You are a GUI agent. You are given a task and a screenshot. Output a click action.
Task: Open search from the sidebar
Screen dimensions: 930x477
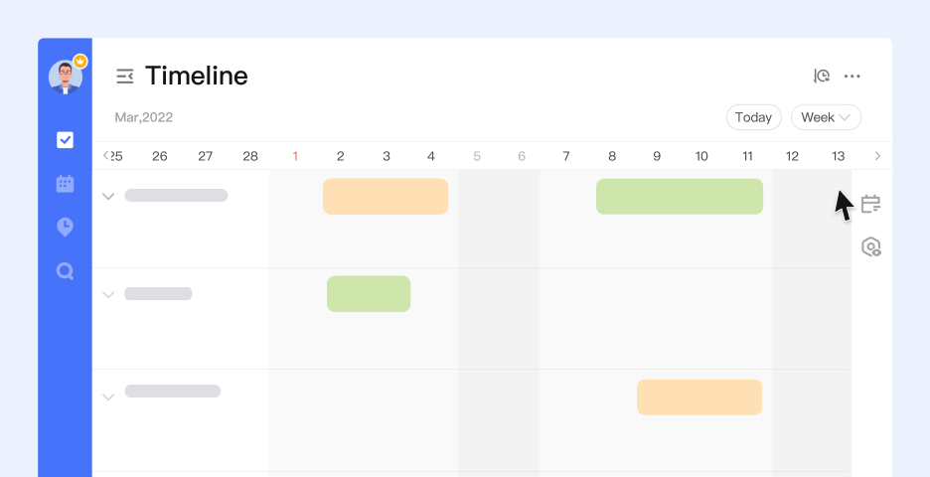(65, 271)
